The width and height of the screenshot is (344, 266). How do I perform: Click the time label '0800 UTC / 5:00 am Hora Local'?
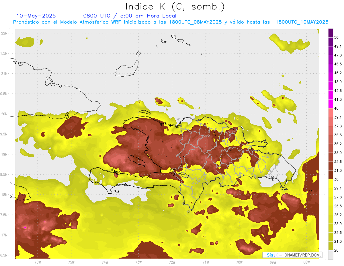tap(130, 16)
